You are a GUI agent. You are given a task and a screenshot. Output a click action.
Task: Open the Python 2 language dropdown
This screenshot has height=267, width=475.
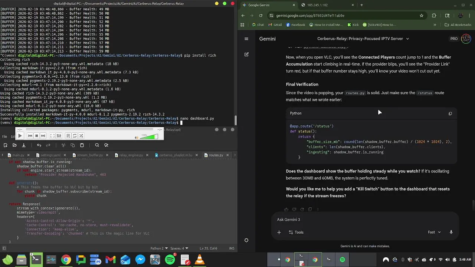pyautogui.click(x=159, y=248)
